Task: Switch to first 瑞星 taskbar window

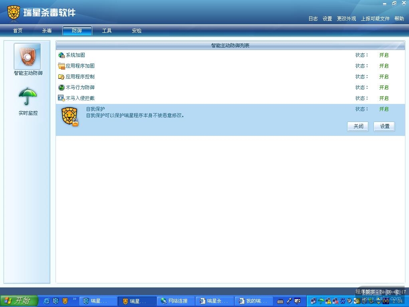Action: 98,301
